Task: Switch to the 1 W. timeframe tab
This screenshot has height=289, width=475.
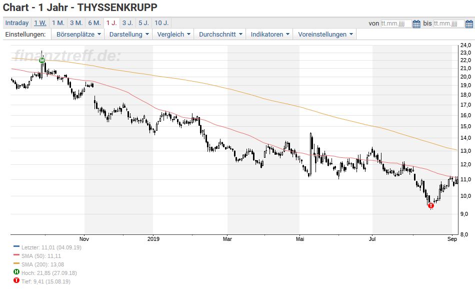Action: coord(40,23)
